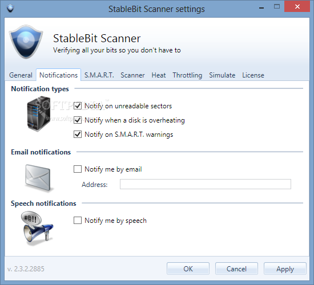Open the S.M.A.R.T. tab
This screenshot has height=285, width=314.
click(99, 75)
